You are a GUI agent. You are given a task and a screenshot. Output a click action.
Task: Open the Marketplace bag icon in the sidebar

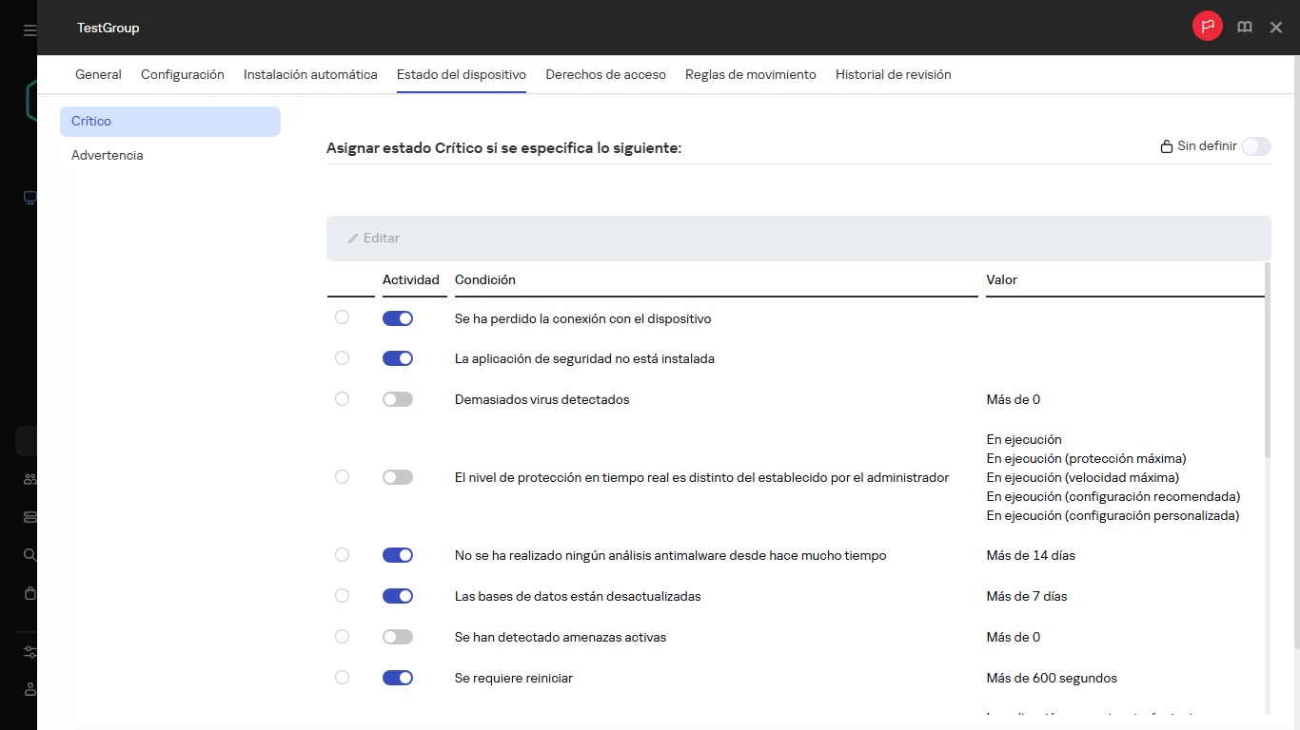click(x=29, y=592)
